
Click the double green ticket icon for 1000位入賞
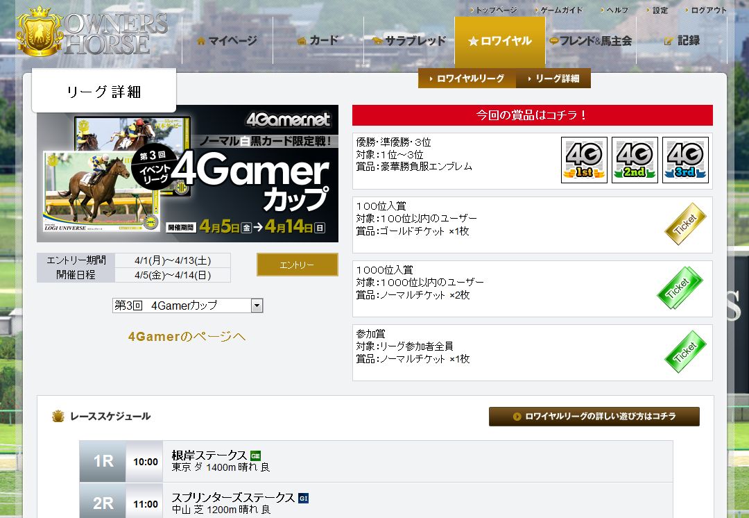(681, 288)
